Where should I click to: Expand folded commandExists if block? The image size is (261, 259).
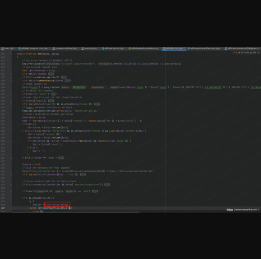point(67,81)
